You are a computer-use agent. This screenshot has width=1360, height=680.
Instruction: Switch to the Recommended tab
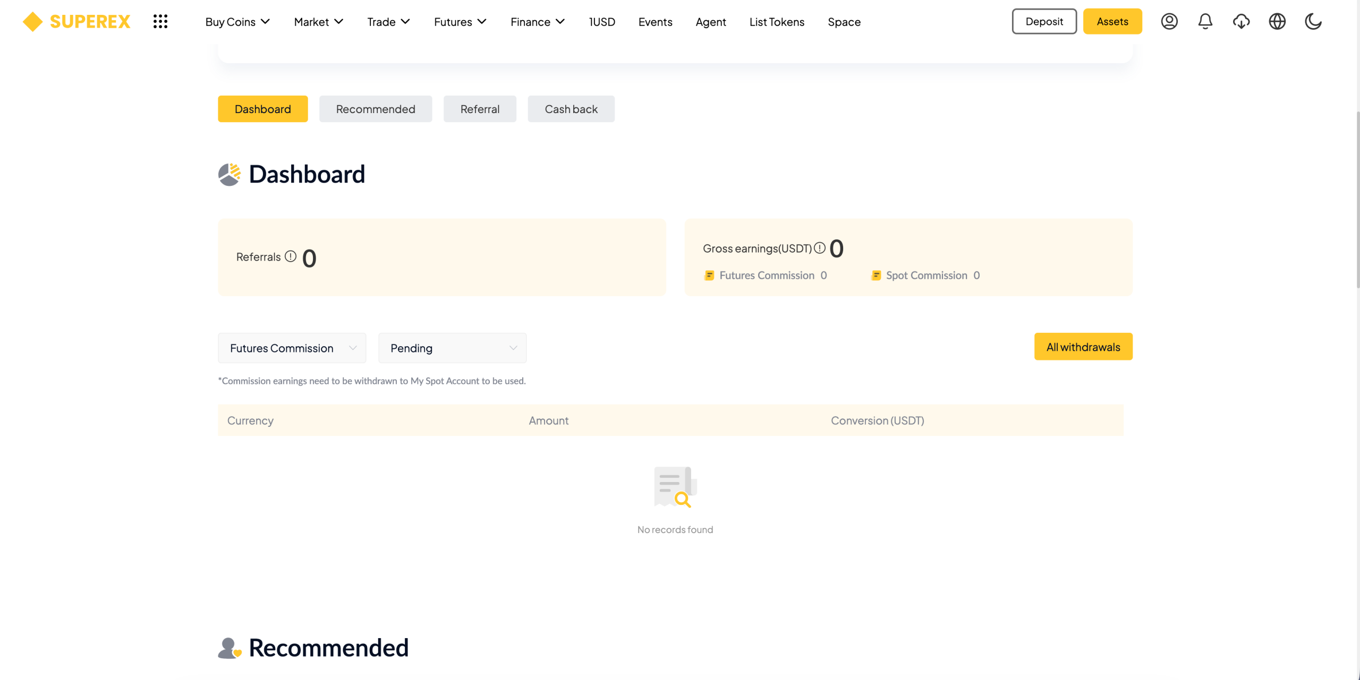tap(376, 109)
